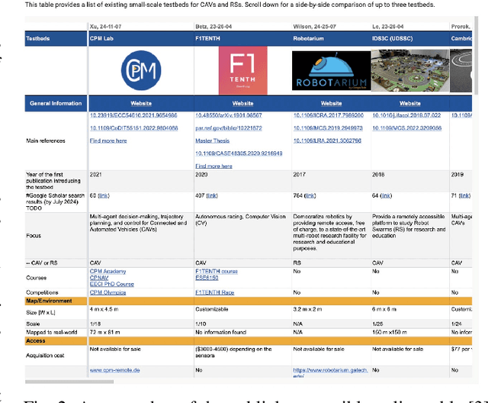Open the CPNAV course link

click(x=101, y=278)
